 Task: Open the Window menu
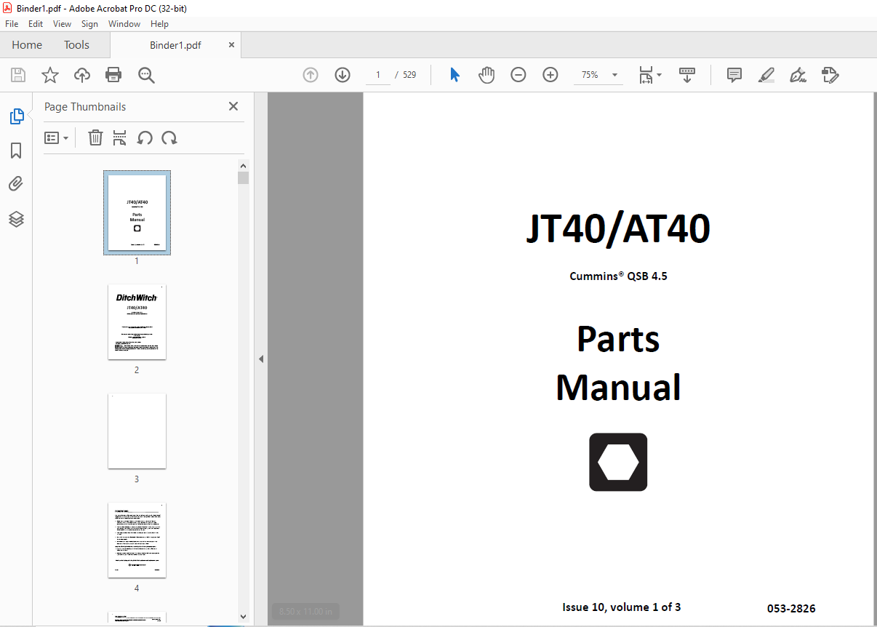[124, 24]
